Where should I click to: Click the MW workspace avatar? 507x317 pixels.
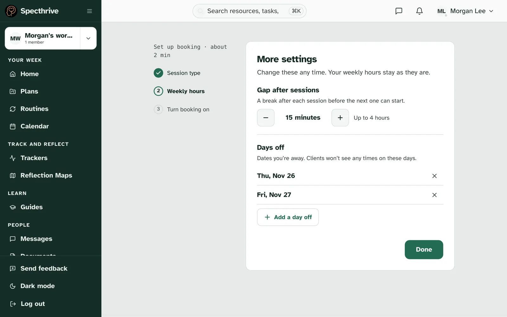15,38
